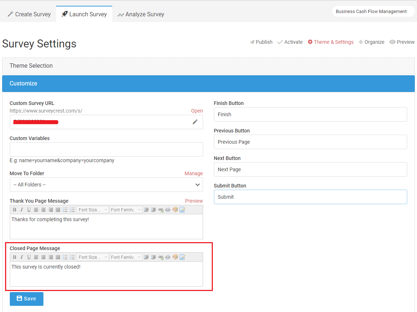Decrease indent in Closed Page Message toolbar
Viewport: 417px width, 312px height.
point(153,257)
